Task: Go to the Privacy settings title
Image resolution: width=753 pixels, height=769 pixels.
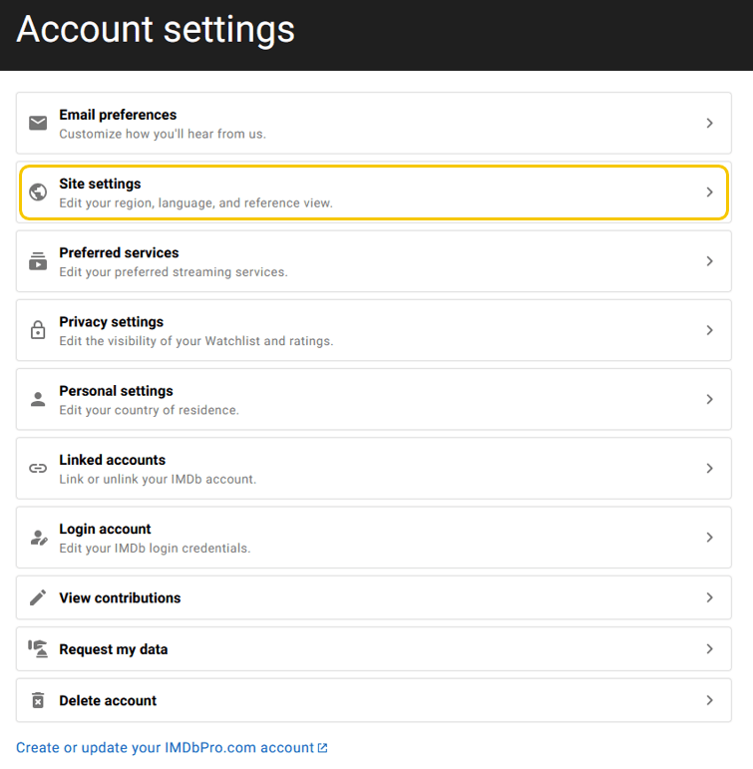Action: 112,322
